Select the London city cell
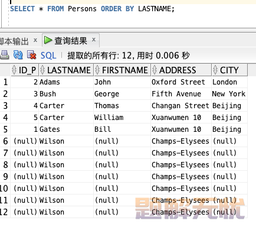Image resolution: width=256 pixels, height=227 pixels. click(x=229, y=82)
